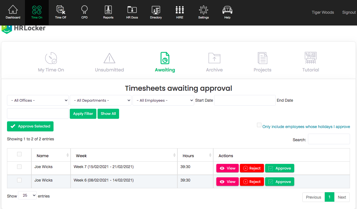Select the HIRE module icon
The height and width of the screenshot is (209, 357).
179,12
